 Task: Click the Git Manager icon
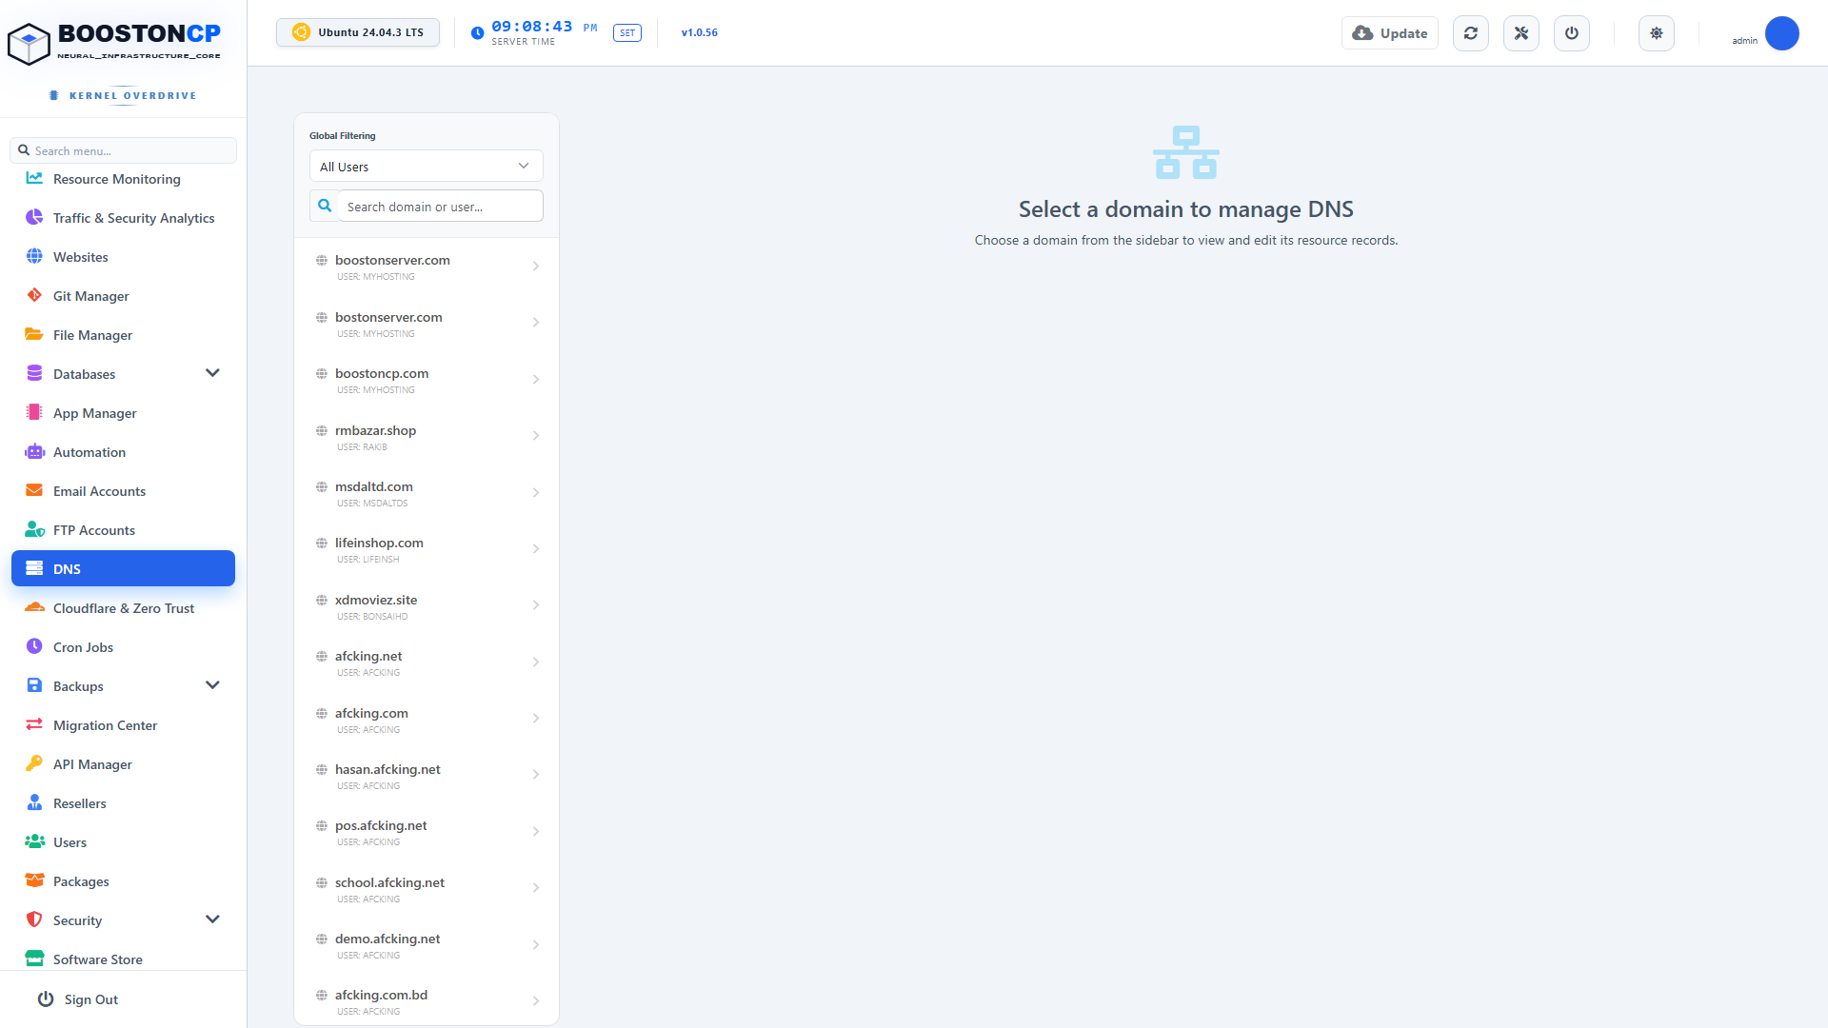34,296
